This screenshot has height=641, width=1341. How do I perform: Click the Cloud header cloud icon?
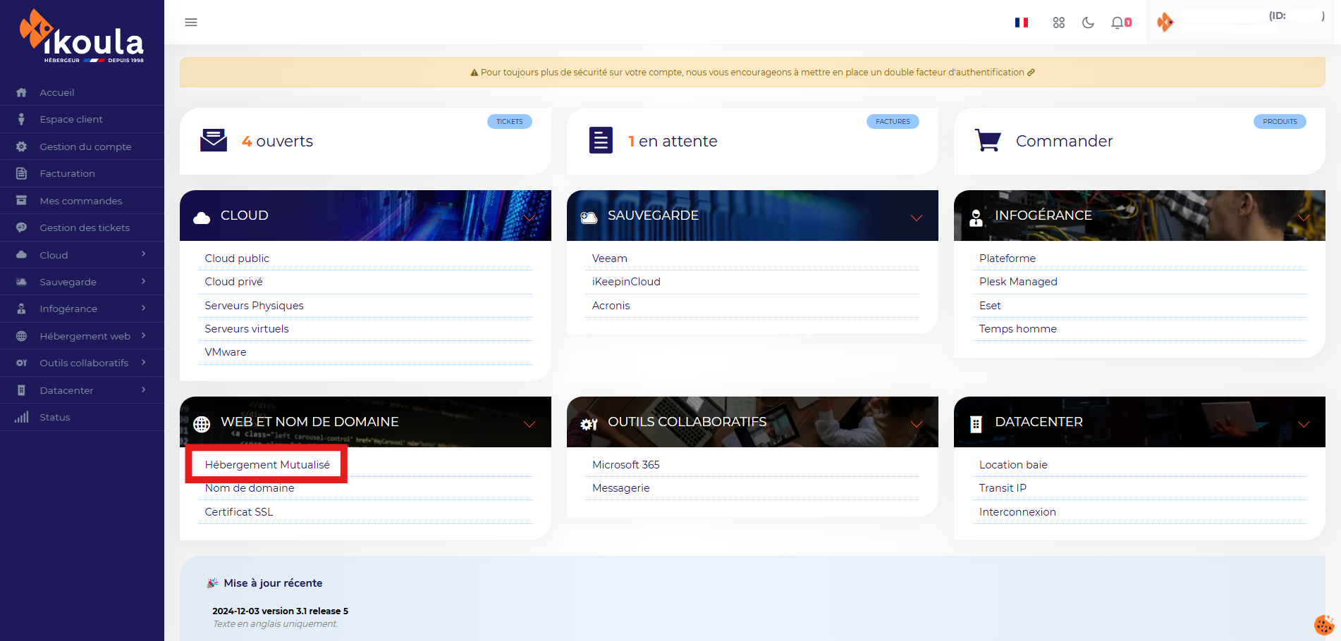pos(202,218)
